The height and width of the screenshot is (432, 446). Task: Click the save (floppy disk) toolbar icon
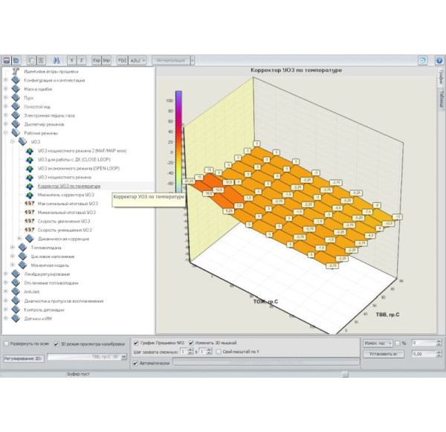click(x=6, y=60)
